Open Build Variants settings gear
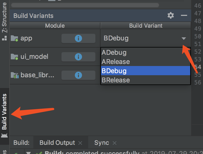The width and height of the screenshot is (203, 154). 170,16
